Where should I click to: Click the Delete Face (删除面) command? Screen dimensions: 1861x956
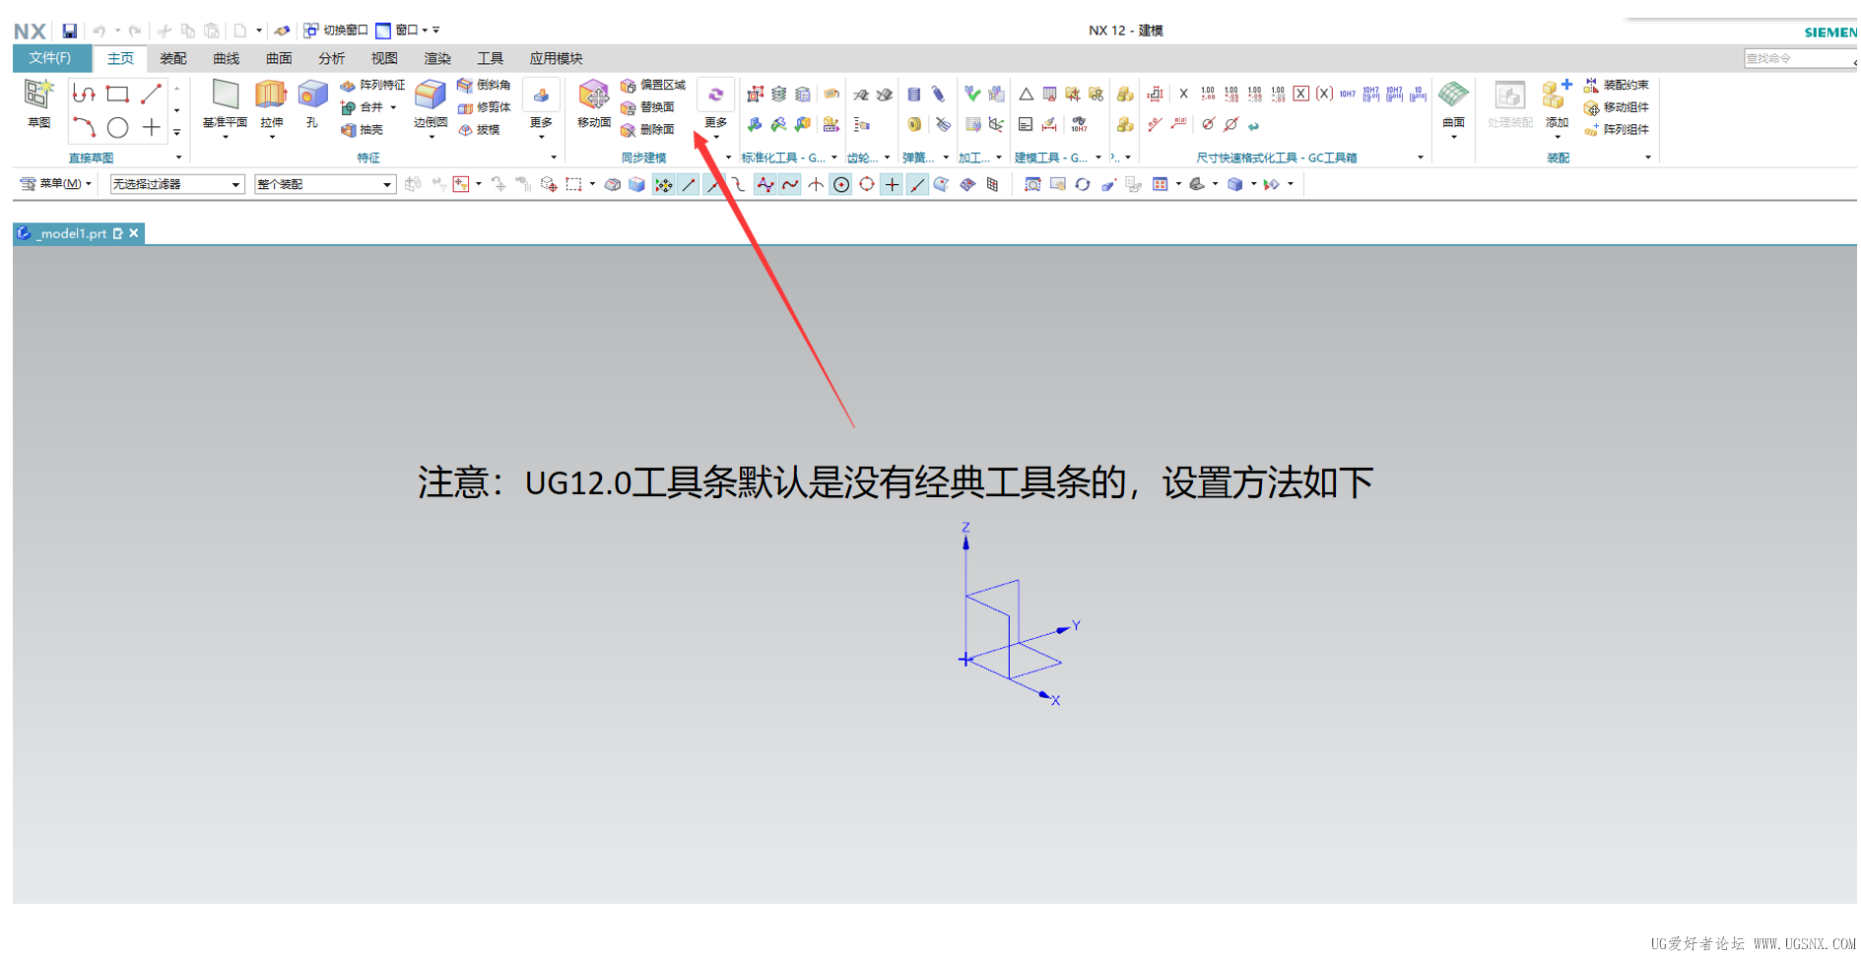pos(647,130)
